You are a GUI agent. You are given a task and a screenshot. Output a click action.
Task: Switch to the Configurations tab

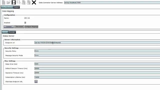click(x=7, y=7)
